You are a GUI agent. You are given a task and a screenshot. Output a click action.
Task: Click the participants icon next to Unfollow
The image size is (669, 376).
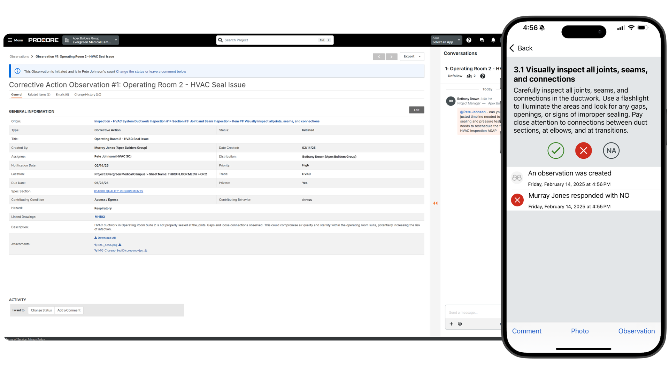(469, 76)
